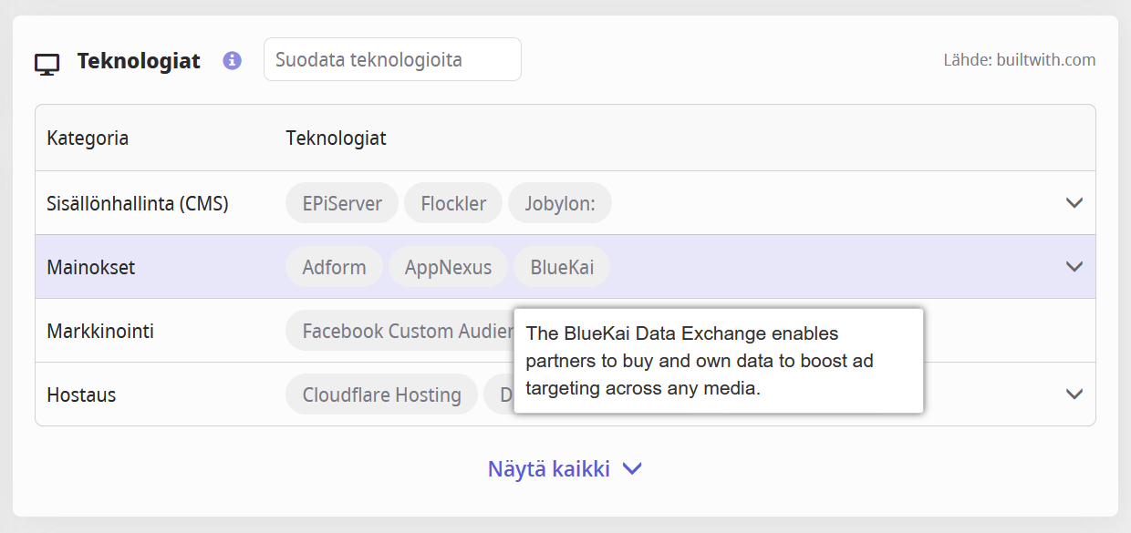The width and height of the screenshot is (1131, 533).
Task: Select the Facebook Custom Audiences tag
Action: [399, 331]
